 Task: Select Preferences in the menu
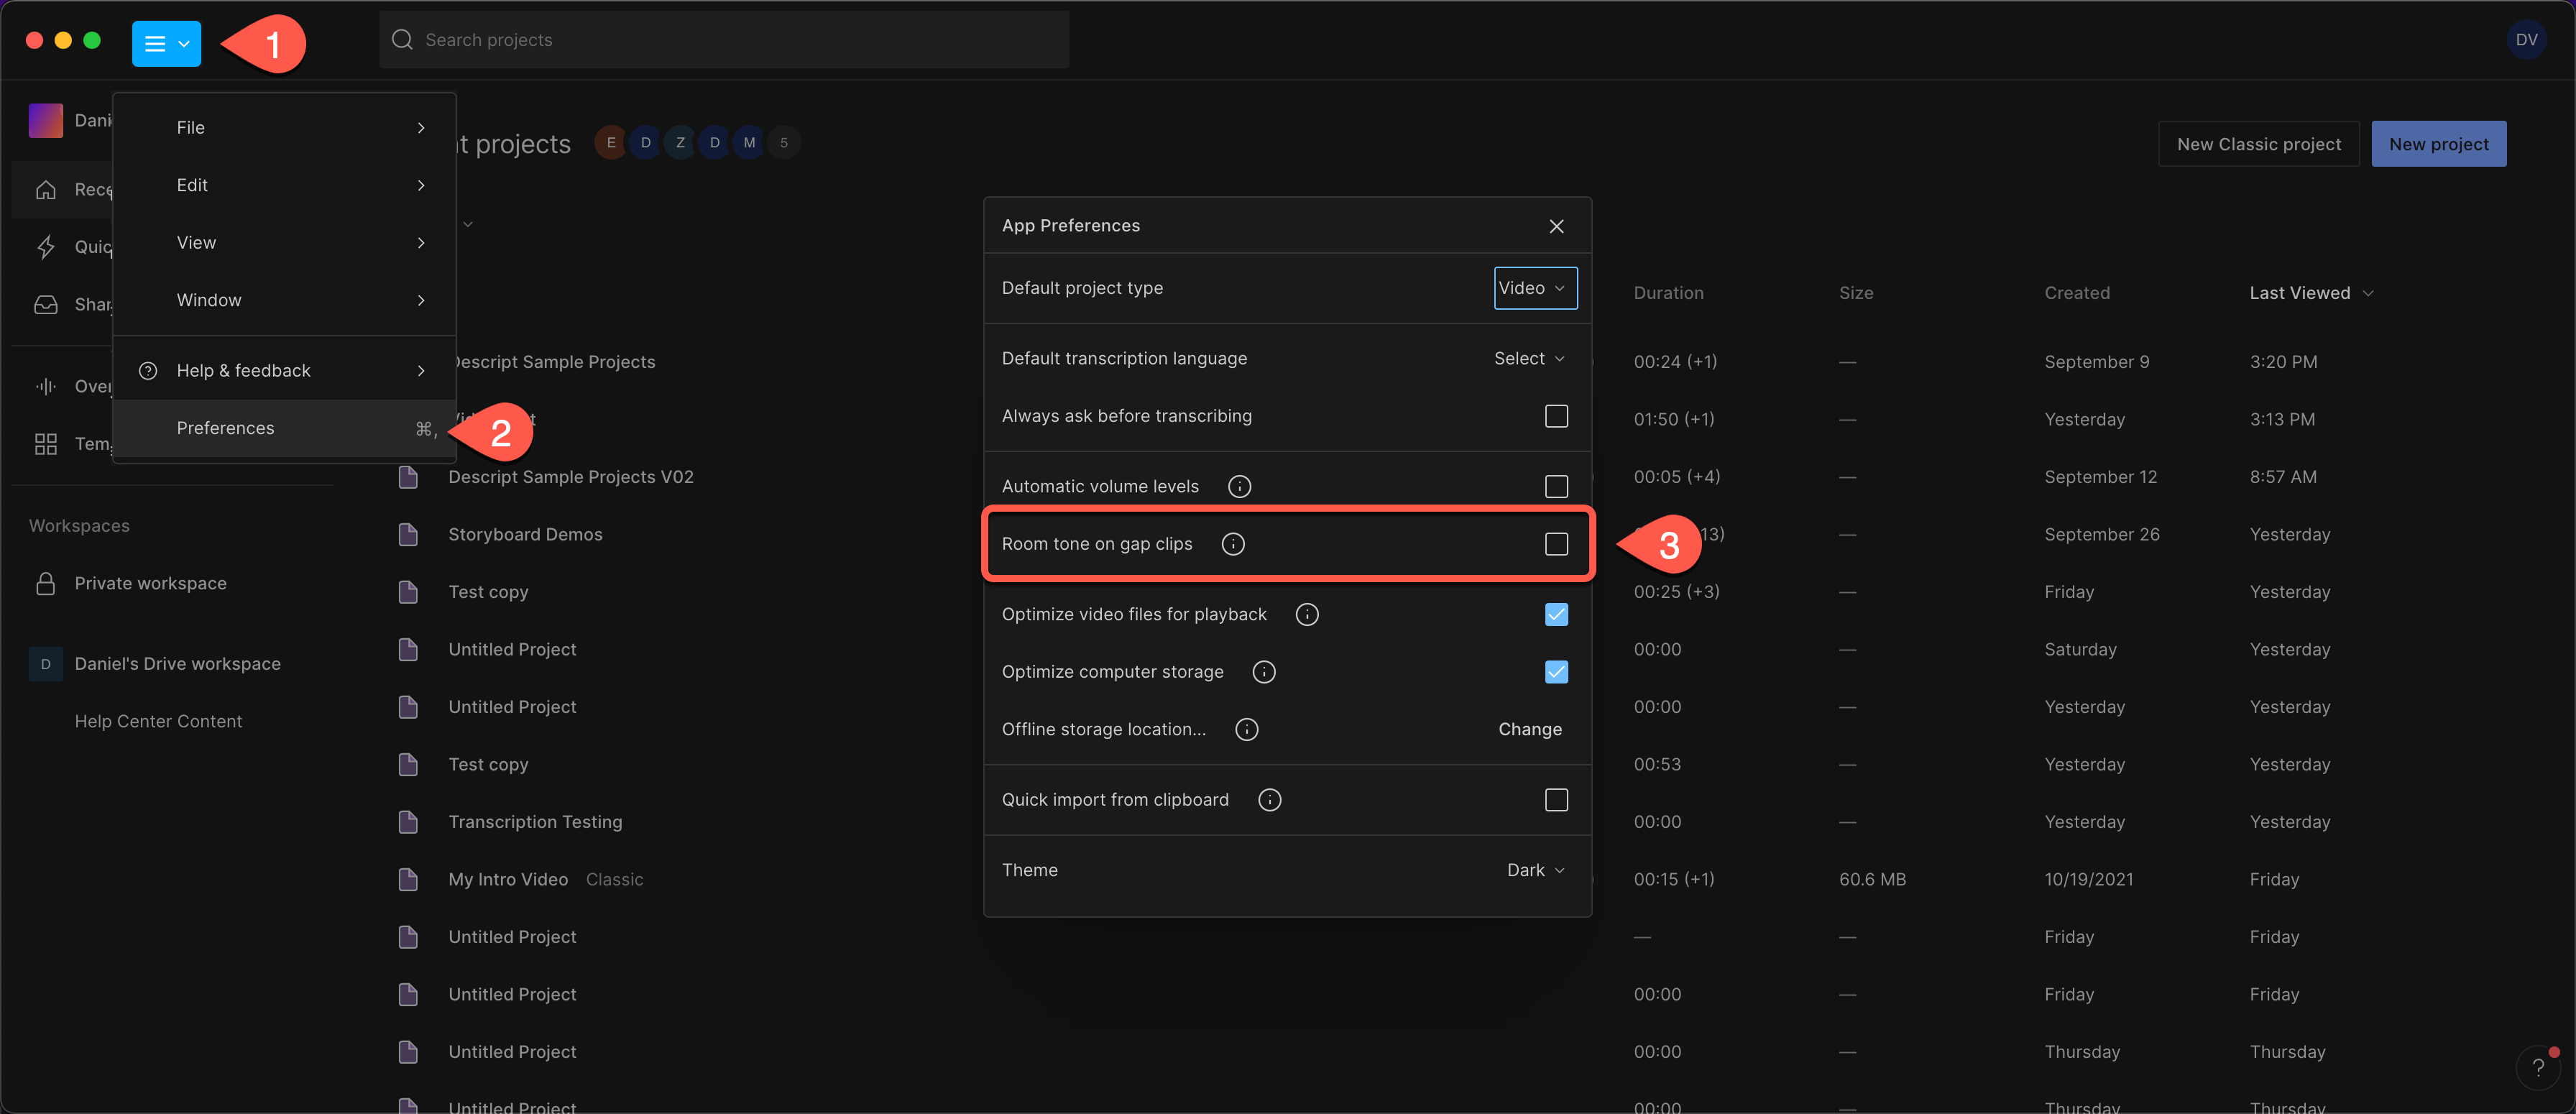pos(225,428)
